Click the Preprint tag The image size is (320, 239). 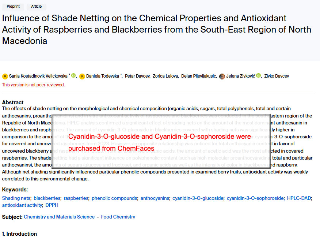click(13, 7)
